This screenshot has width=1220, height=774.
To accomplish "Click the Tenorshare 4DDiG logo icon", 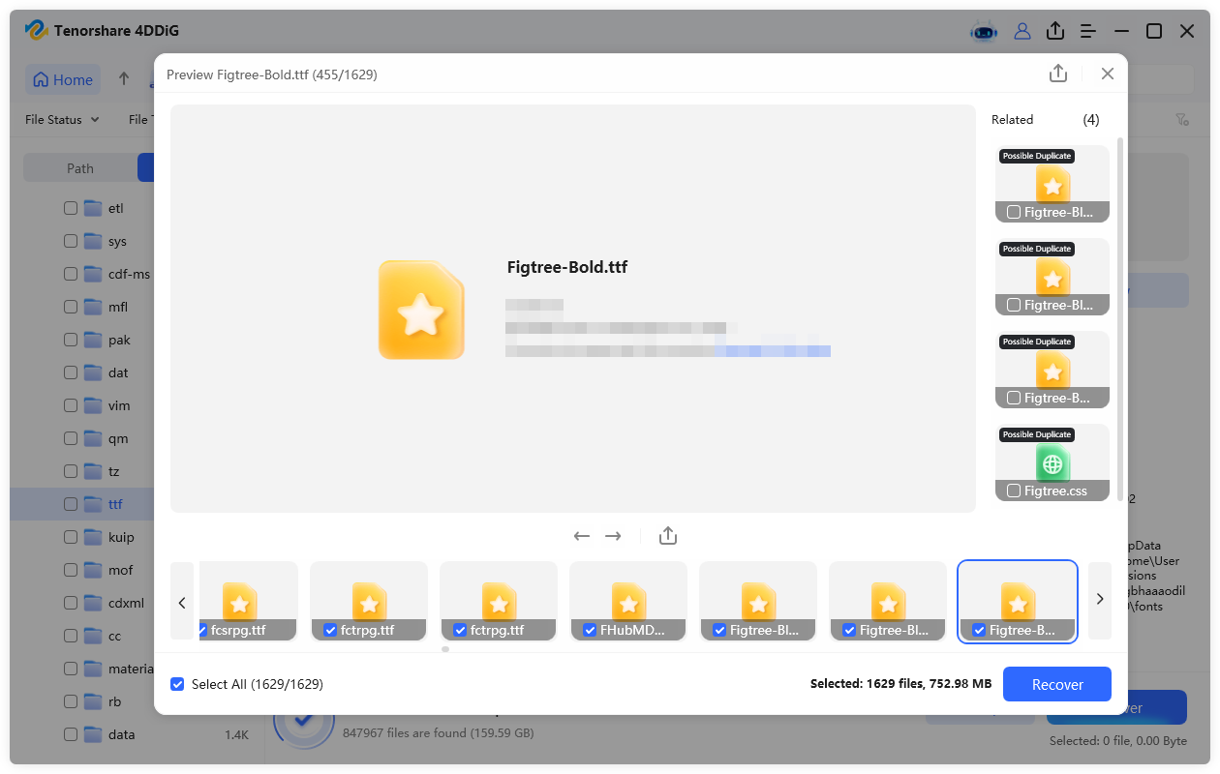I will 37,31.
